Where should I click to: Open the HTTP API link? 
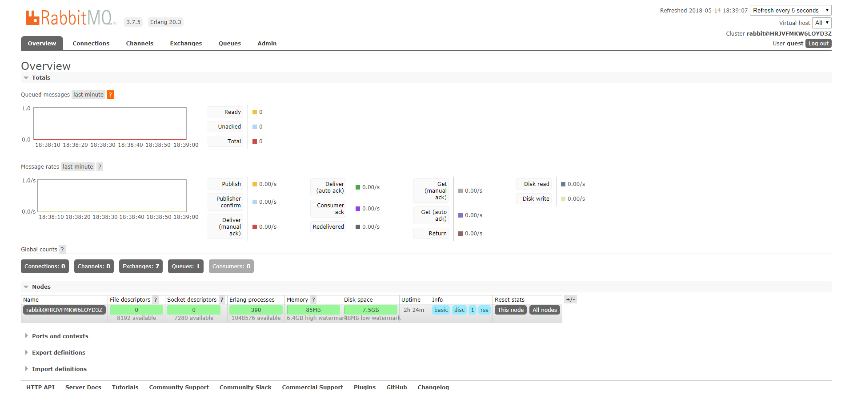(x=40, y=387)
